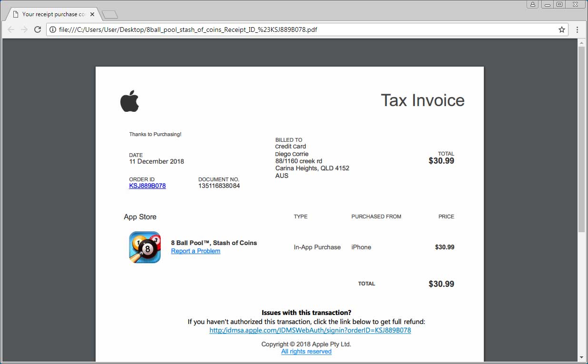588x364 pixels.
Task: Open the Chrome user profile button
Action: click(x=532, y=4)
